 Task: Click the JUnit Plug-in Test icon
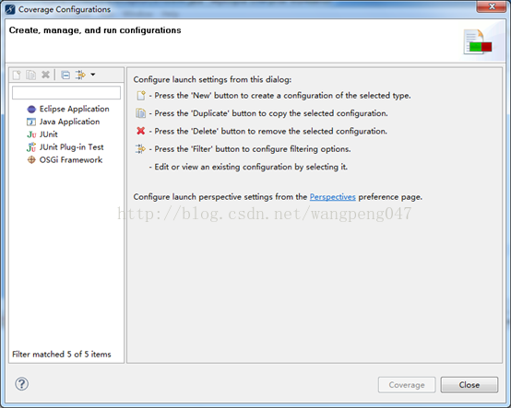point(31,147)
